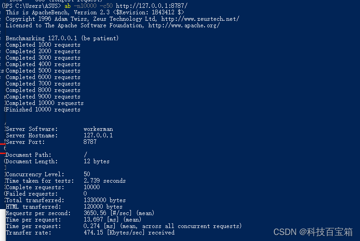360x241 pixels.
Task: Click the ab command text
Action: pos(68,6)
